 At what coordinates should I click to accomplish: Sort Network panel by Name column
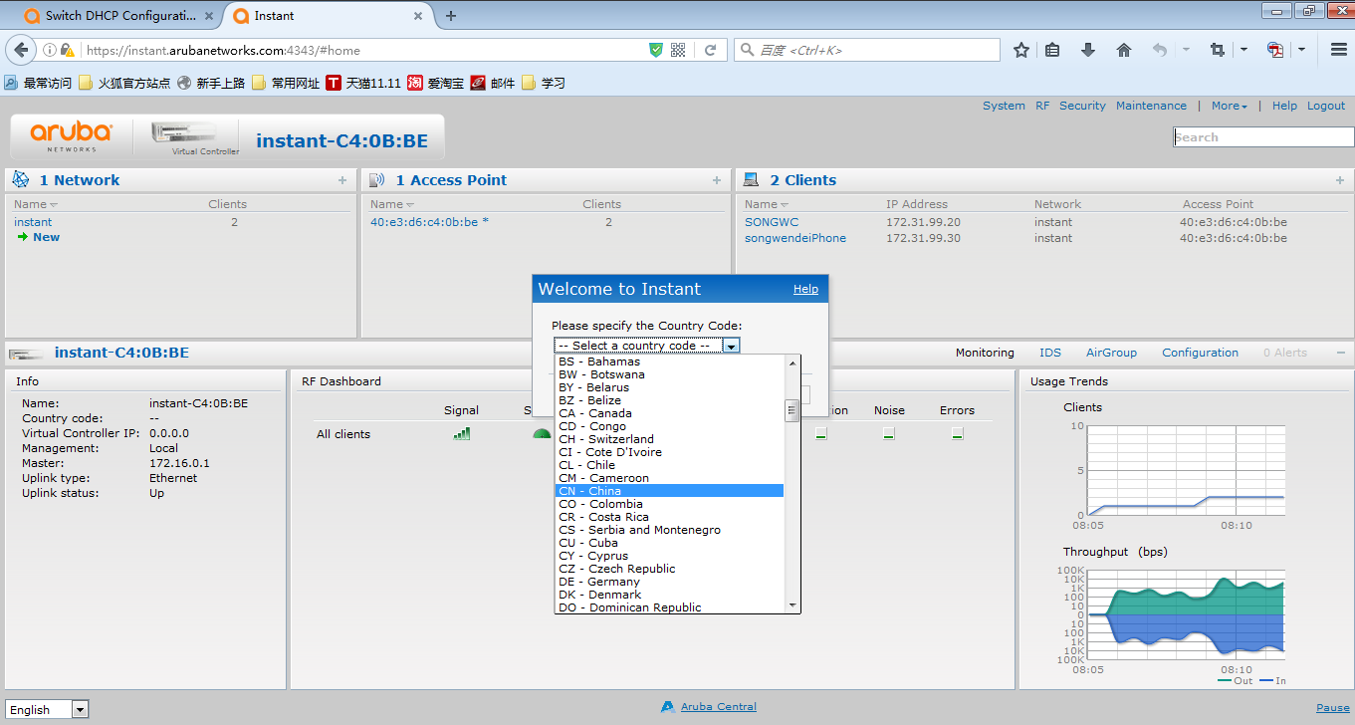click(x=36, y=204)
